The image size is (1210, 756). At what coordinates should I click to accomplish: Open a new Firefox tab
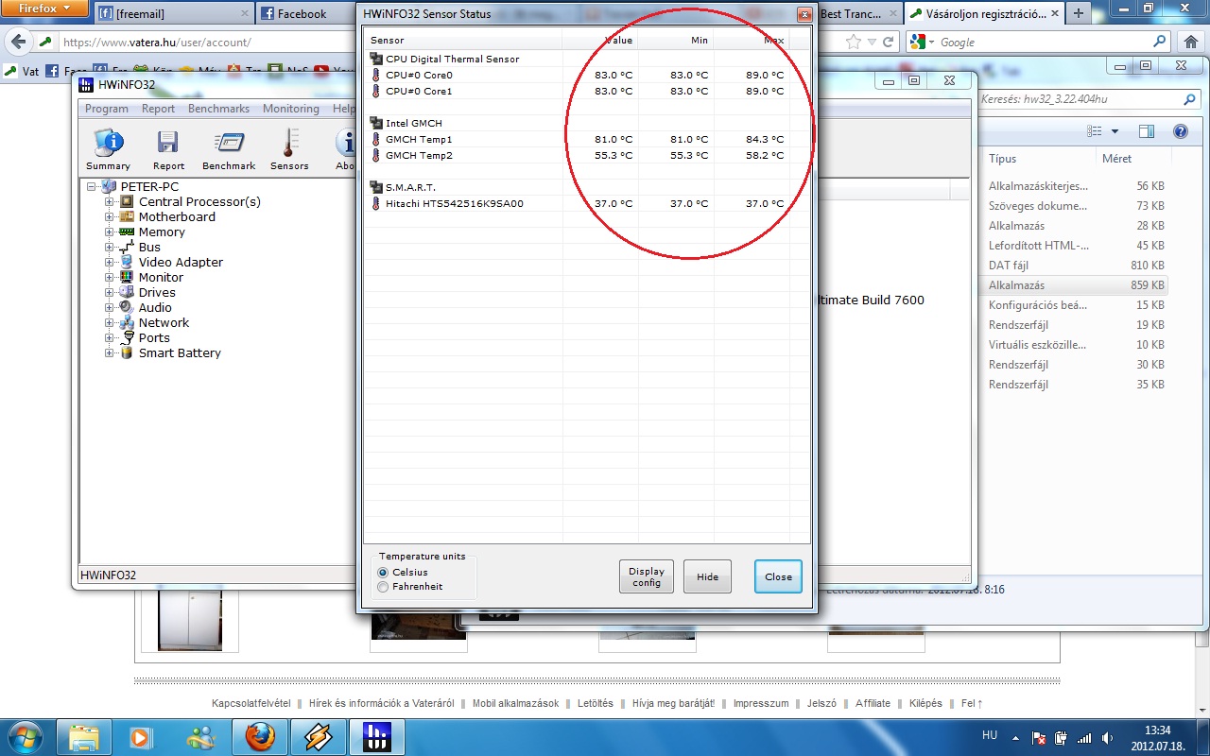click(1079, 13)
